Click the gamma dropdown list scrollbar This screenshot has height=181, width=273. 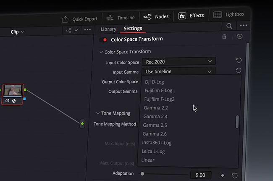[x=237, y=122]
